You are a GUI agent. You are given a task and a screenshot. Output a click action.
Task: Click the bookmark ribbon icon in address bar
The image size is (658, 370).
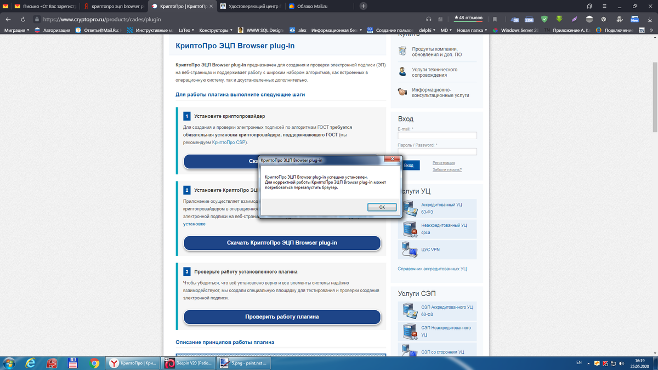(495, 19)
